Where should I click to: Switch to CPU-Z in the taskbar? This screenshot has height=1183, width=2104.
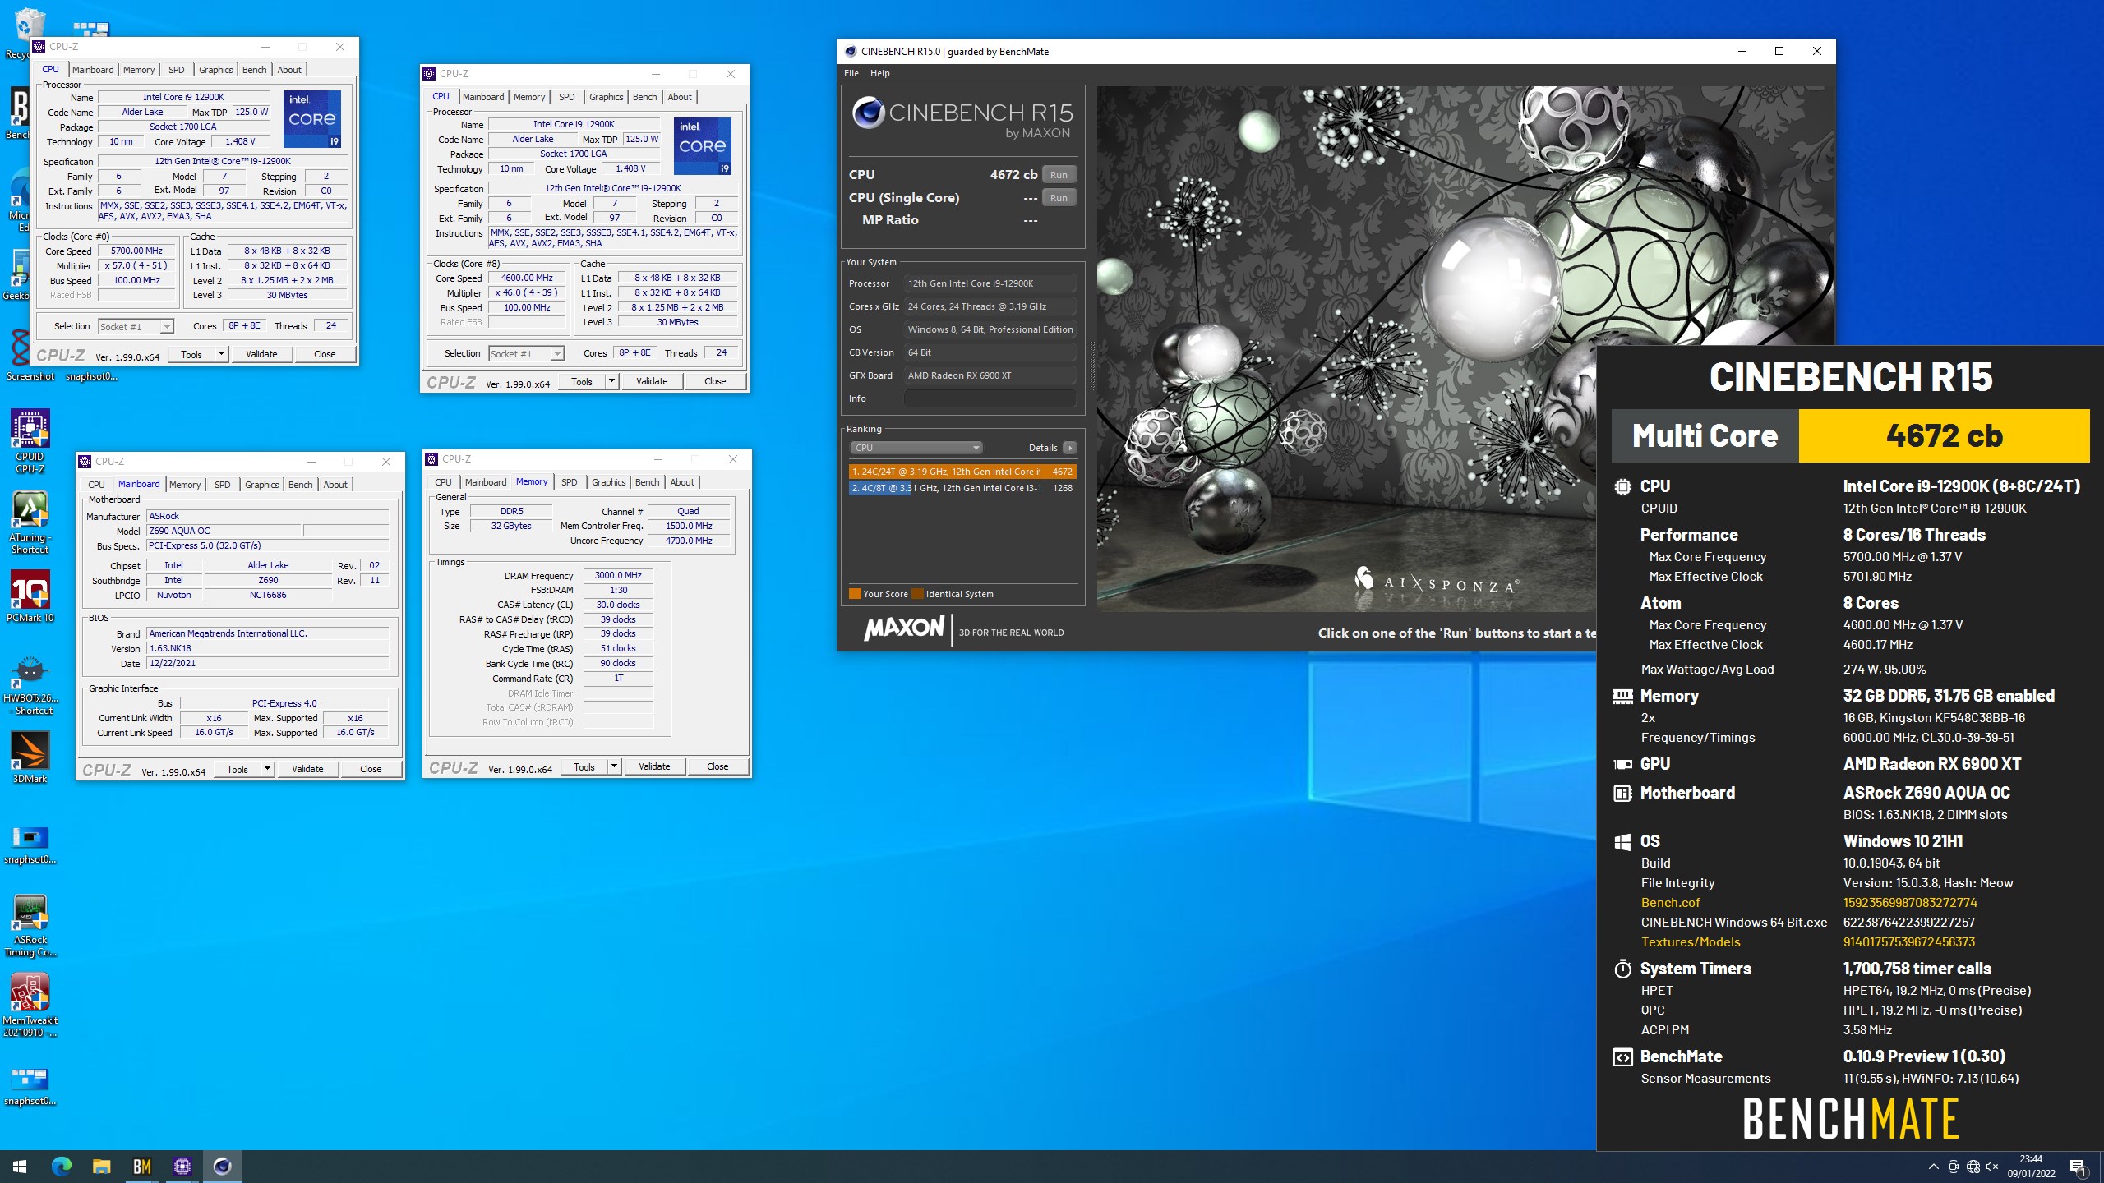tap(182, 1167)
